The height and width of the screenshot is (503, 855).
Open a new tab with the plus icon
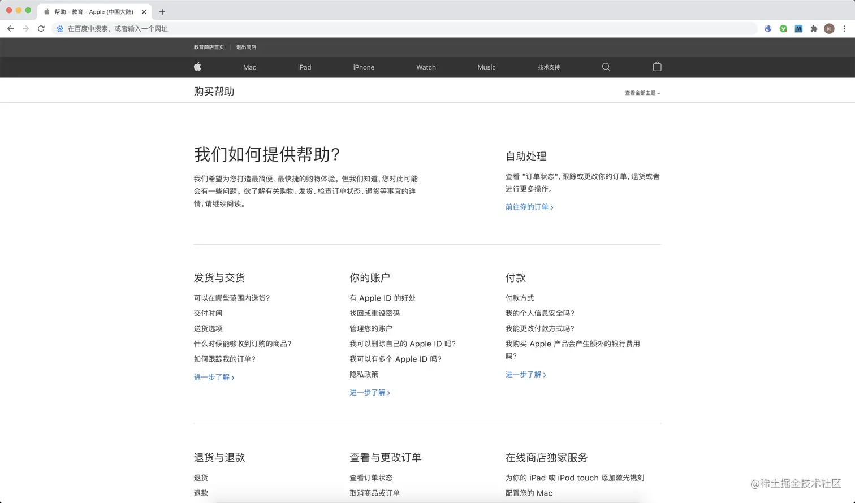(x=162, y=12)
